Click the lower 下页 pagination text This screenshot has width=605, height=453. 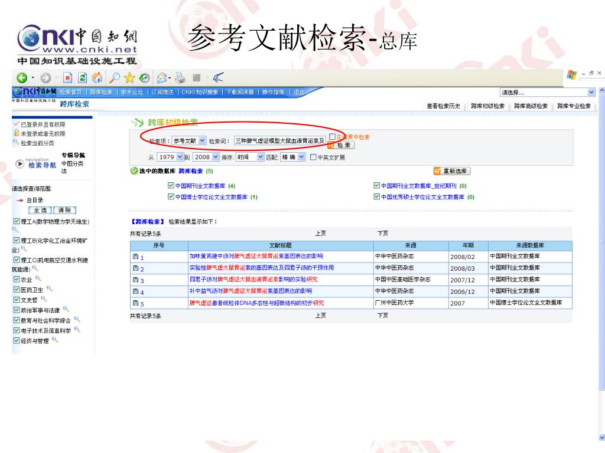click(x=383, y=315)
